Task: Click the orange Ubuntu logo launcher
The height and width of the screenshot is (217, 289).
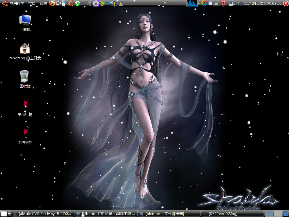Action: (70, 3)
